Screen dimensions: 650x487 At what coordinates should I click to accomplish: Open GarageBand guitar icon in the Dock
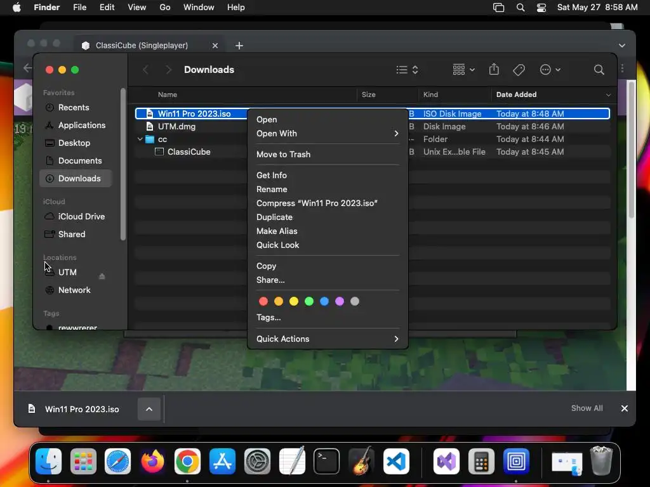coord(361,461)
